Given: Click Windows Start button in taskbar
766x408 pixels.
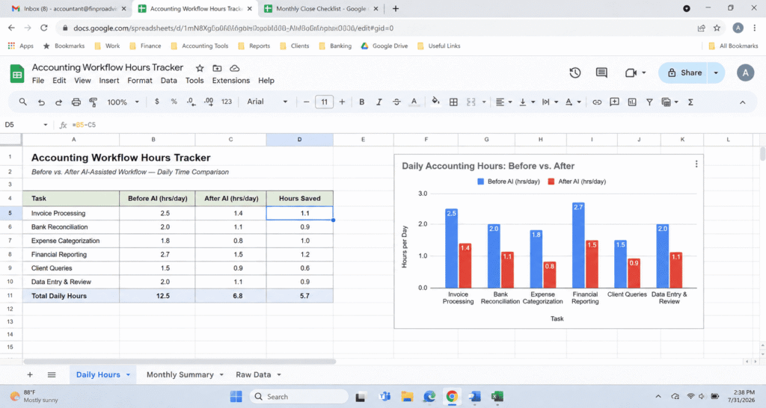Looking at the screenshot, I should click(236, 396).
